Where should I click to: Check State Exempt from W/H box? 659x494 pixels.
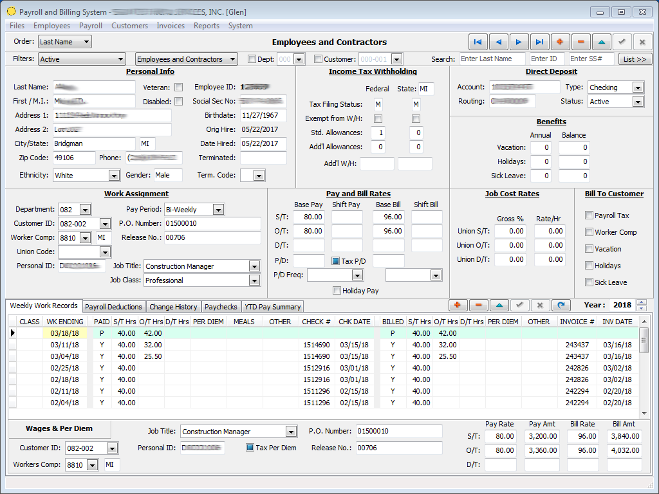point(416,119)
